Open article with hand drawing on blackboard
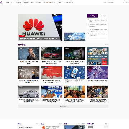Image resolution: width=129 pixels, height=129 pixels. pos(29,73)
